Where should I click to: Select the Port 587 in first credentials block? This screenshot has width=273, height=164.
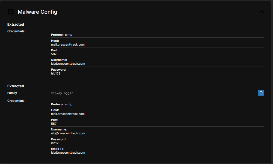coord(54,54)
